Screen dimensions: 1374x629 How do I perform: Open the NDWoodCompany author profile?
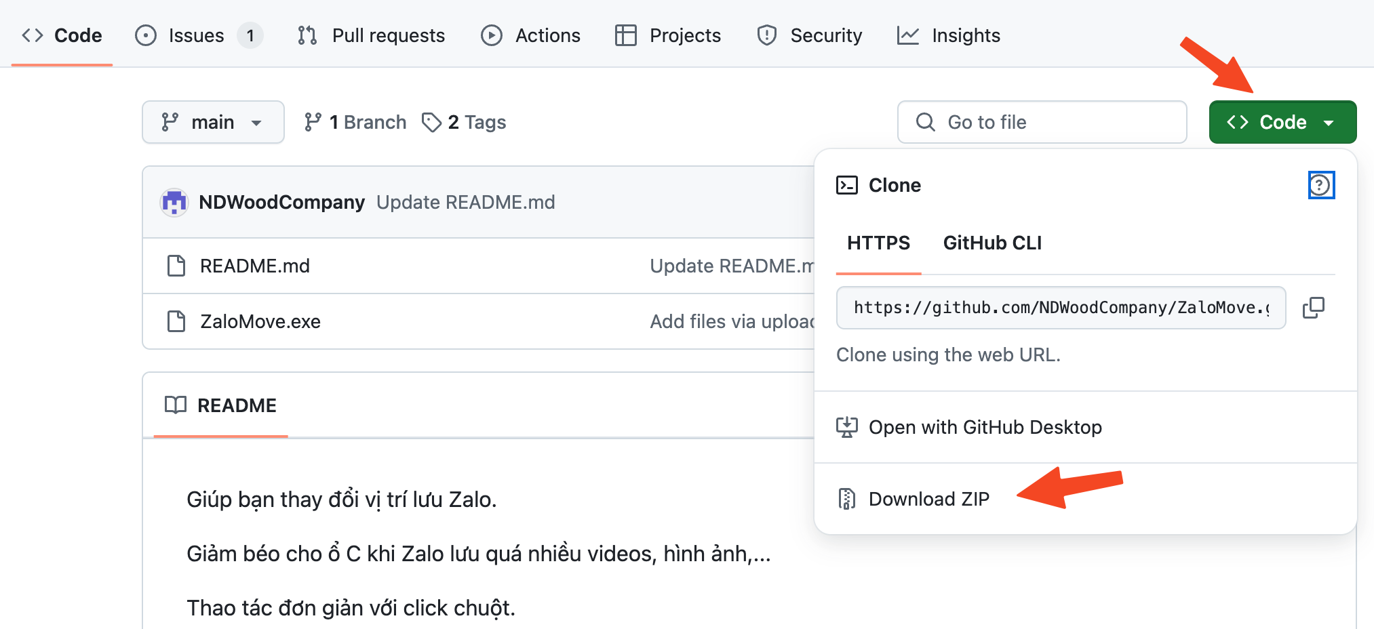(282, 202)
